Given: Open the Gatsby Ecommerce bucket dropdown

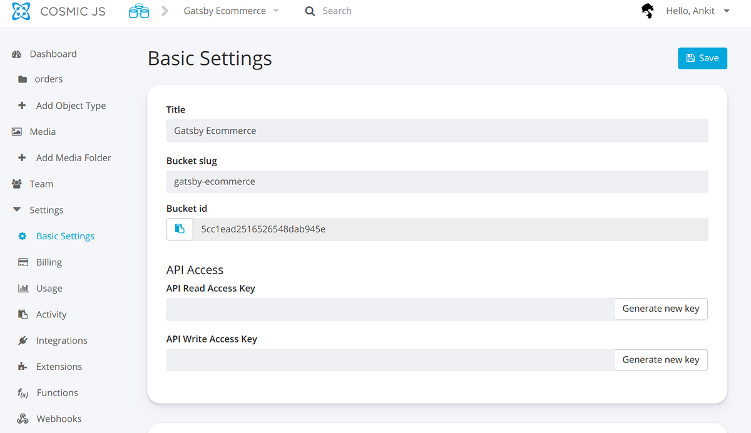Looking at the screenshot, I should (231, 11).
